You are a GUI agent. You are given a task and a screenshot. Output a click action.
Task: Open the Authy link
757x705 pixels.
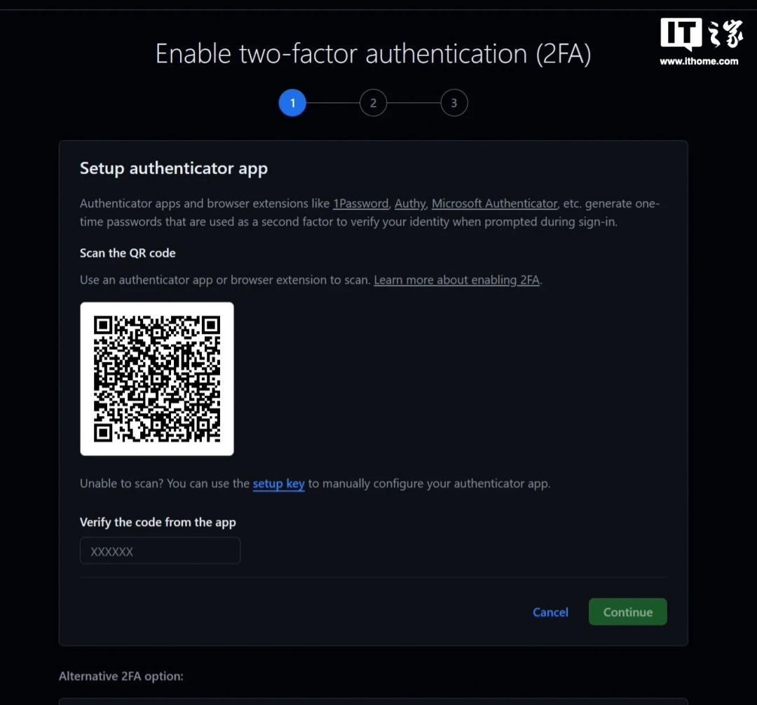410,203
